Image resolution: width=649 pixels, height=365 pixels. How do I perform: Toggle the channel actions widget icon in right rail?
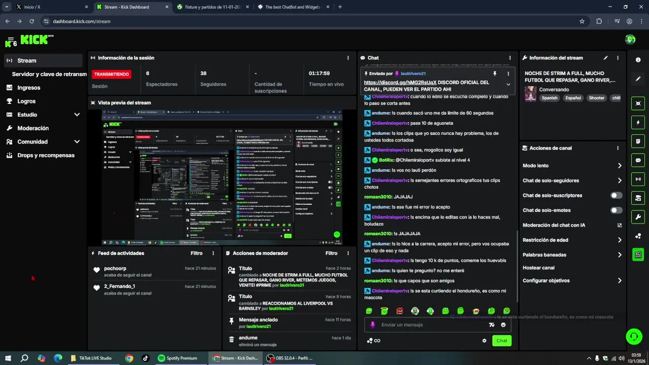pyautogui.click(x=638, y=198)
